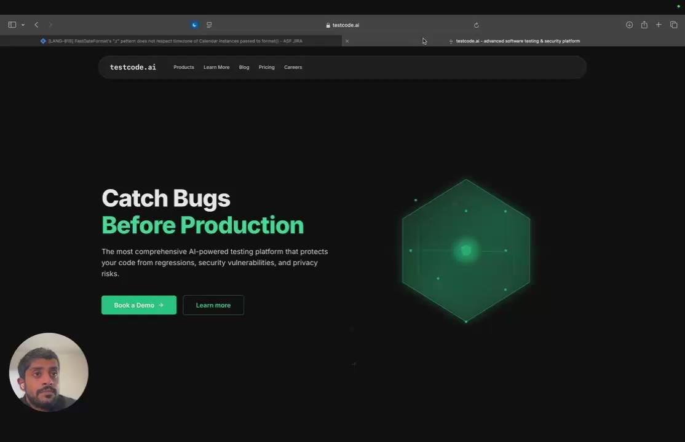685x442 pixels.
Task: Click the blue extension icon in toolbar
Action: tap(195, 25)
